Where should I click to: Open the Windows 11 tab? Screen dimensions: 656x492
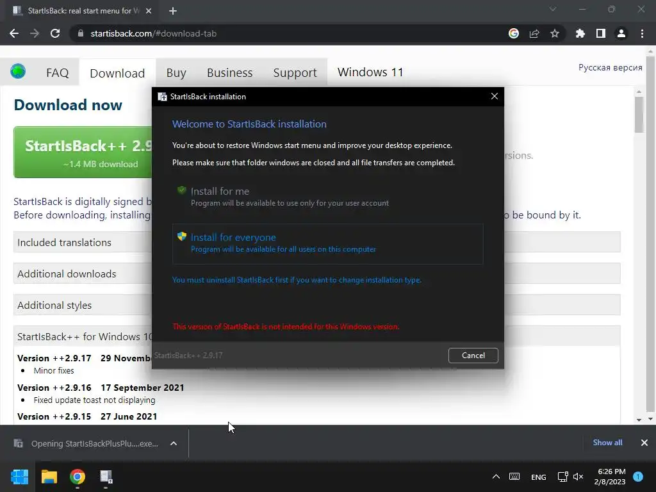(370, 72)
